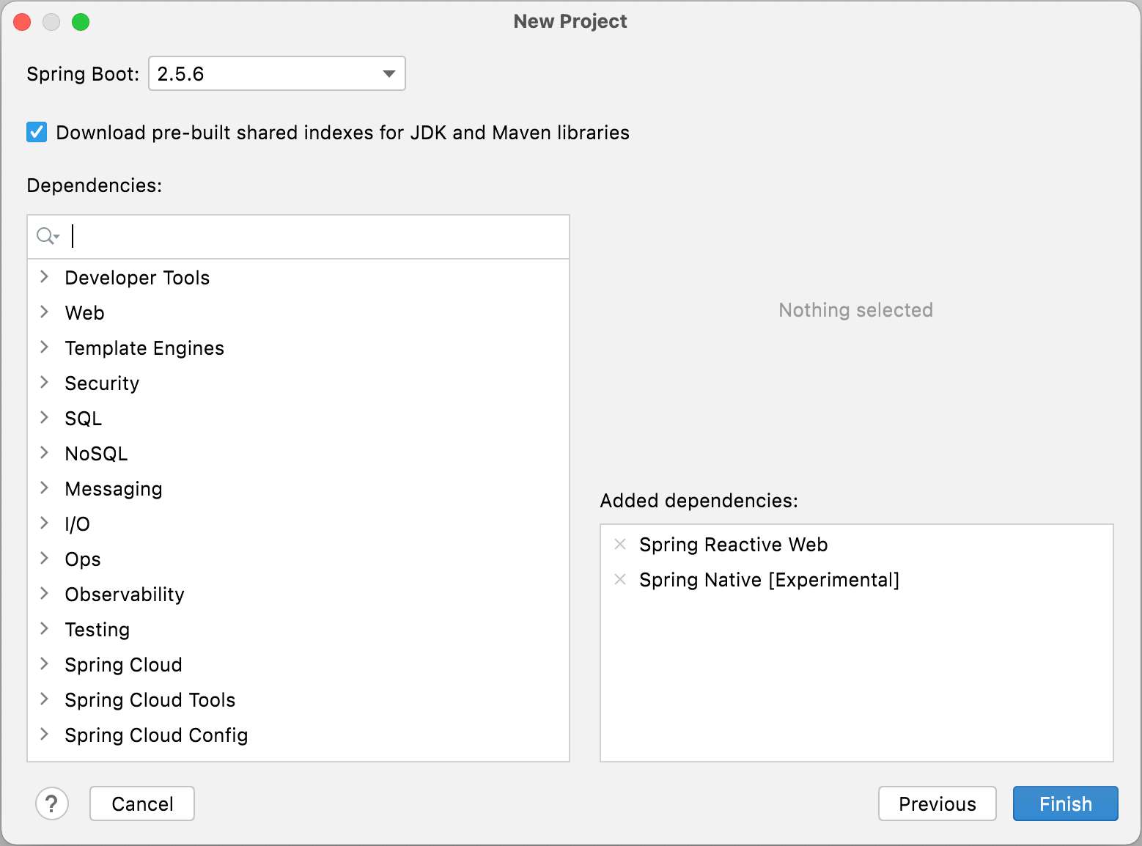Expand the SQL dependencies node
The image size is (1142, 846).
(x=45, y=418)
